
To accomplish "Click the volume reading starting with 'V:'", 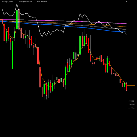I will [x=132, y=104].
